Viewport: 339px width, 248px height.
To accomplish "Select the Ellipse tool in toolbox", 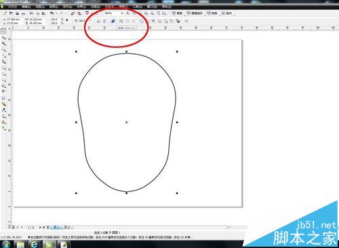I will [x=3, y=74].
